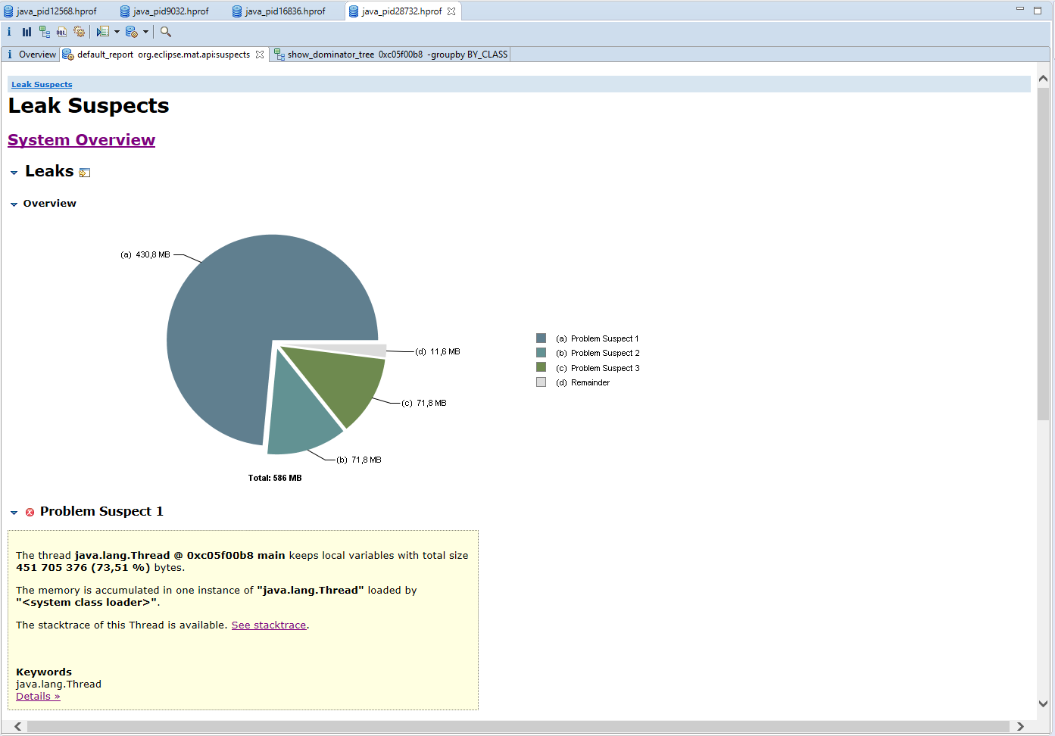Click Problem Suspect 3 legend swatch
The image size is (1055, 736).
tap(541, 367)
